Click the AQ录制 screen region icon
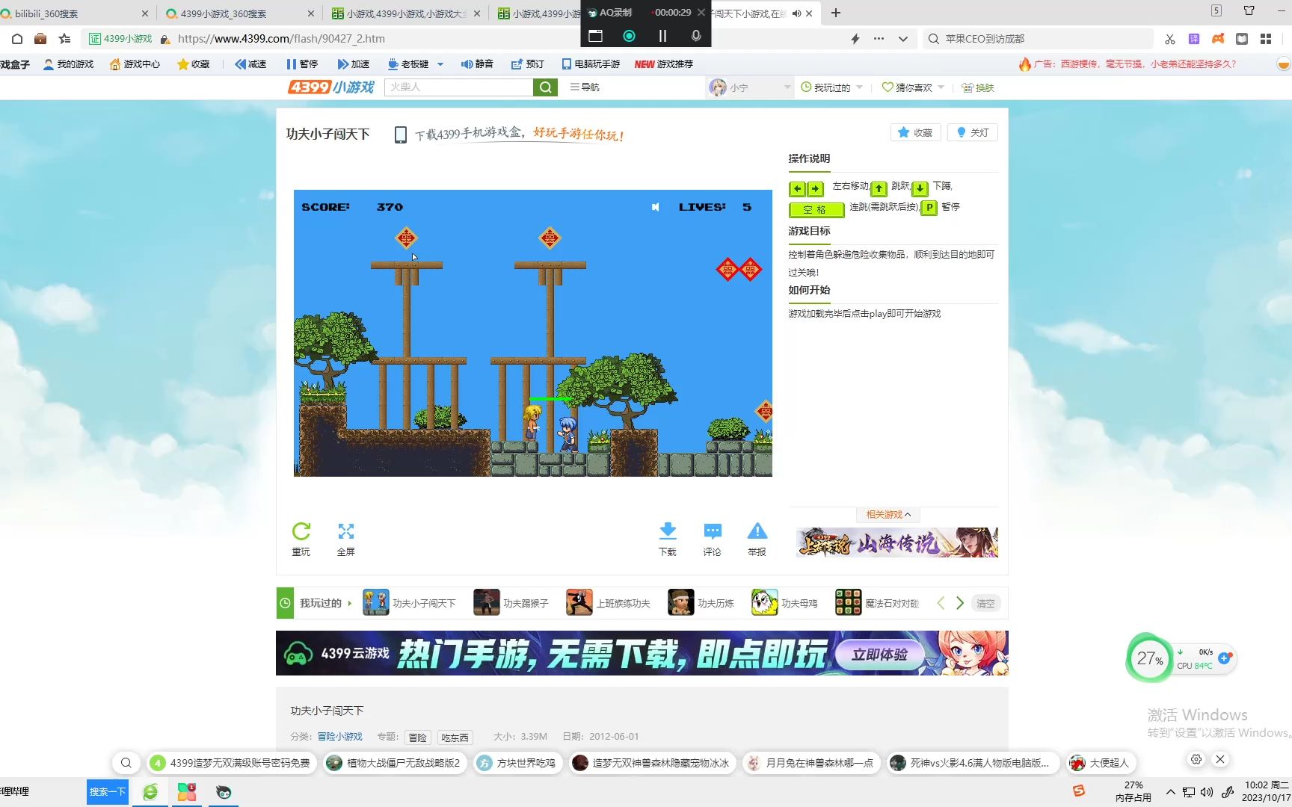1292x807 pixels. point(596,36)
